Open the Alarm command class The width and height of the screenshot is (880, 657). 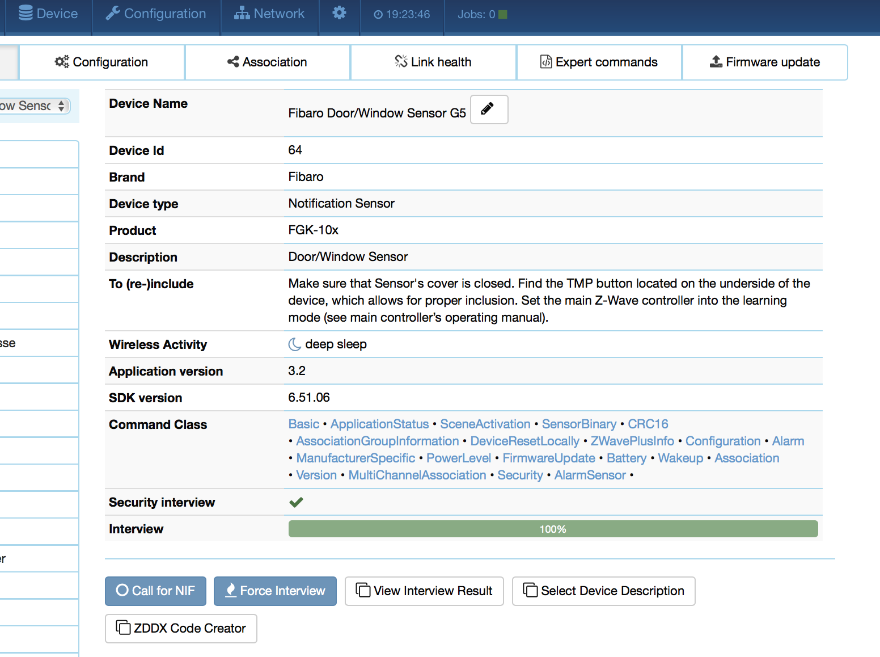click(788, 441)
